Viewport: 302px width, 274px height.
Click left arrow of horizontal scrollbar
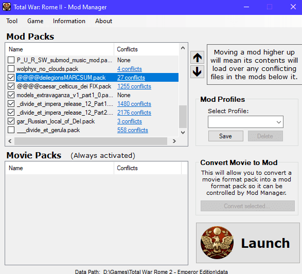click(10, 141)
